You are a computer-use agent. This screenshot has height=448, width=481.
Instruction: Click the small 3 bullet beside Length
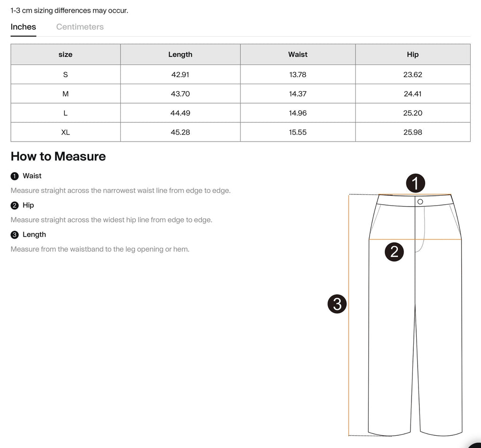[15, 235]
